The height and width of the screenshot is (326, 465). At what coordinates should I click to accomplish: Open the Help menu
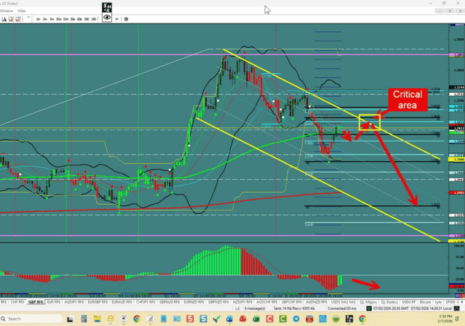point(22,11)
